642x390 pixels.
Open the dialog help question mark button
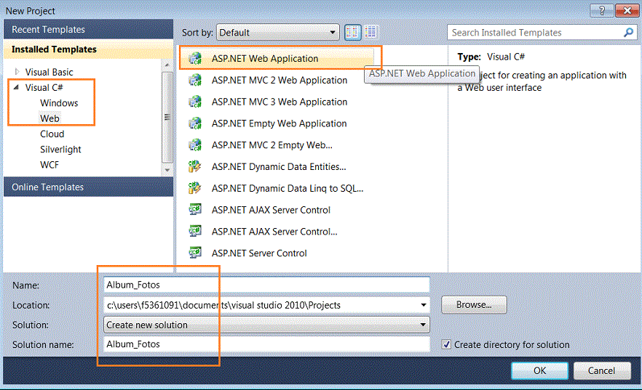coord(601,11)
